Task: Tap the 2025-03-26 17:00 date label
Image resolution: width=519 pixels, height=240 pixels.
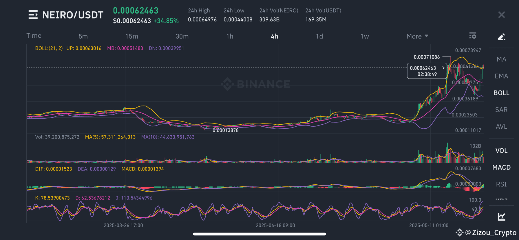Action: pos(123,225)
